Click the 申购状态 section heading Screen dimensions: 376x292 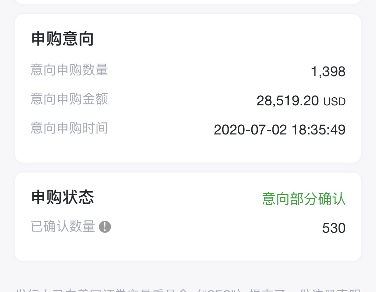pyautogui.click(x=62, y=197)
